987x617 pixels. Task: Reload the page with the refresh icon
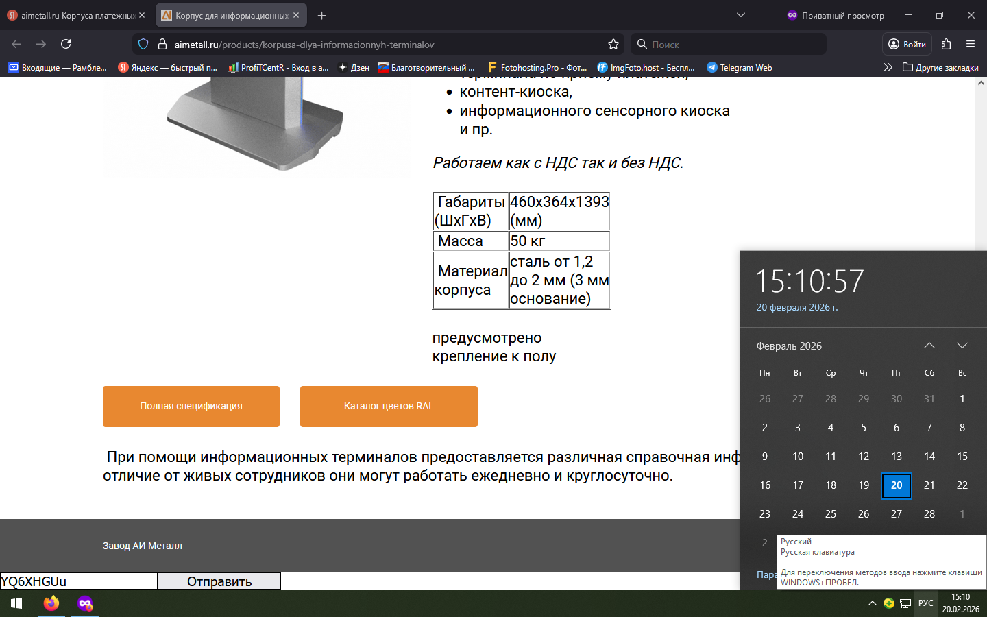pyautogui.click(x=66, y=44)
